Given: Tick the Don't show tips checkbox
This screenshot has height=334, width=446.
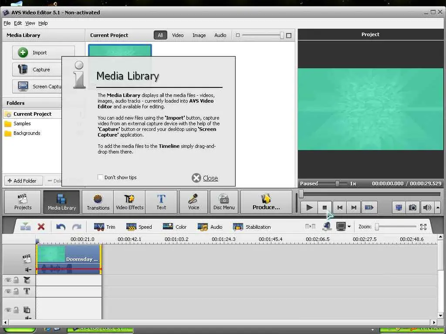Looking at the screenshot, I should [100, 177].
